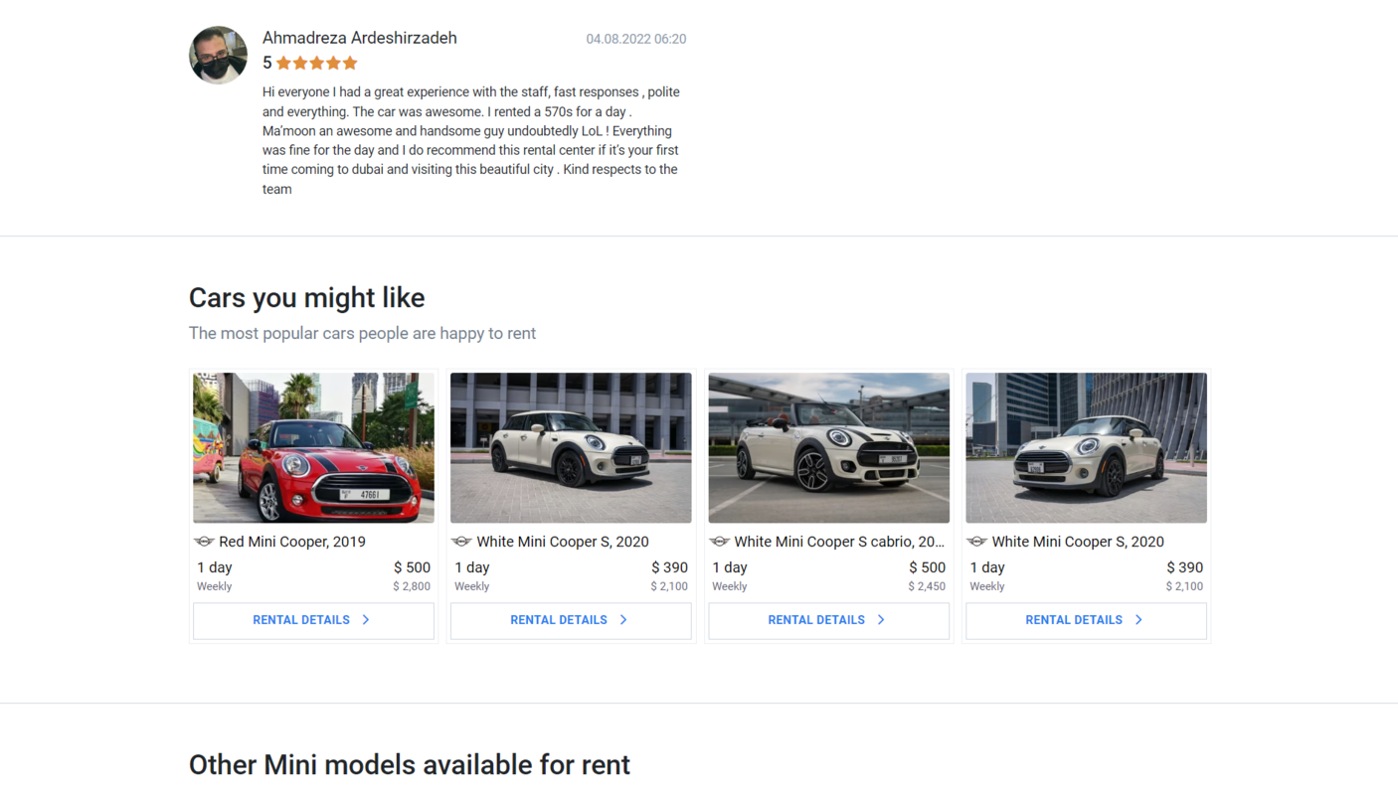View second card's White Mini Cooper S photo
This screenshot has height=795, width=1398.
tap(571, 448)
